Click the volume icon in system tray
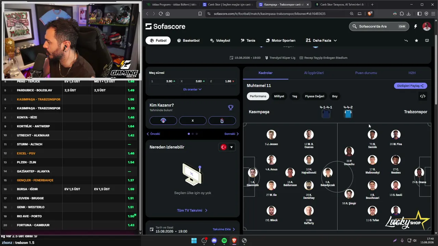Screen dimensions: 438x246 pos(415,241)
